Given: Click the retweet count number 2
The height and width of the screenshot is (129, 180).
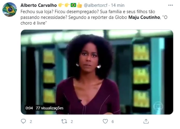Looking at the screenshot, I should (x=72, y=122).
